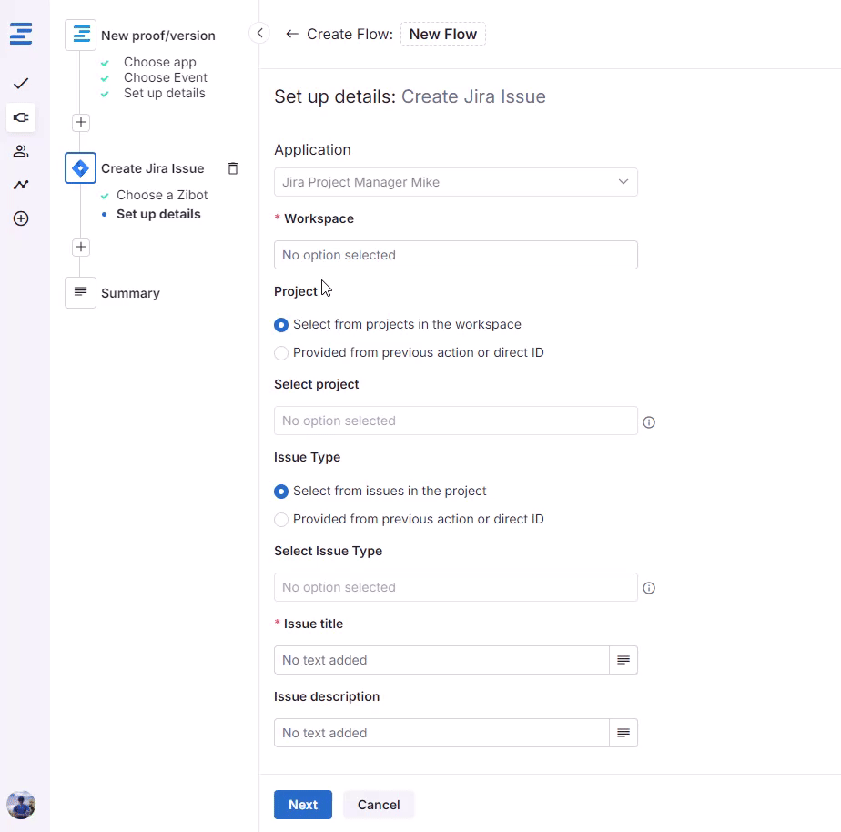841x832 pixels.
Task: Click the info icon beside Select Issue Type
Action: pos(649,588)
